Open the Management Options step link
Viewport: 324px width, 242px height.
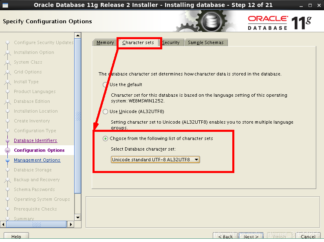tap(37, 160)
